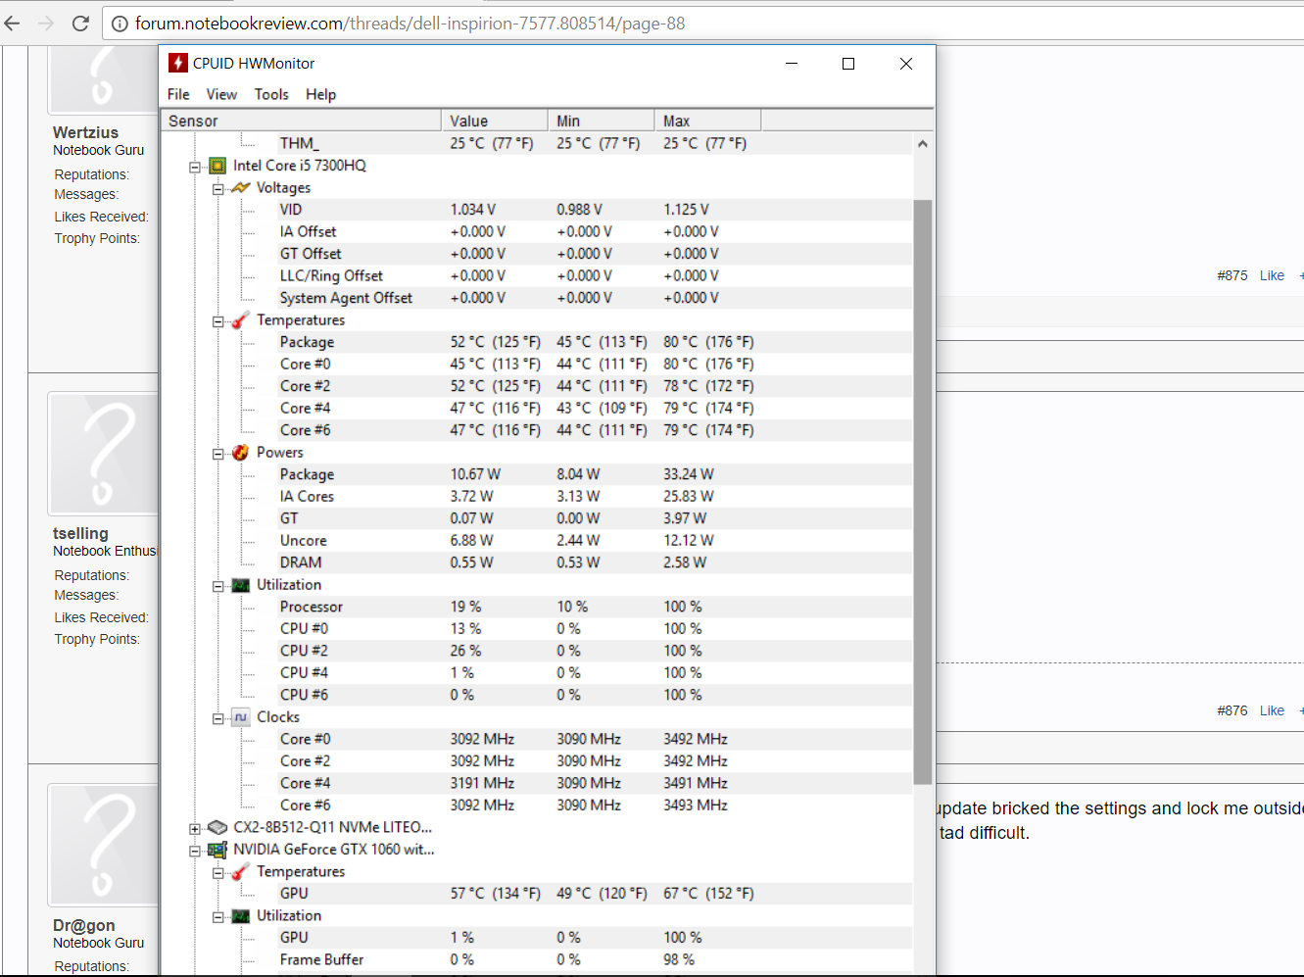Collapse the Powers section
This screenshot has height=977, width=1304.
coord(217,454)
